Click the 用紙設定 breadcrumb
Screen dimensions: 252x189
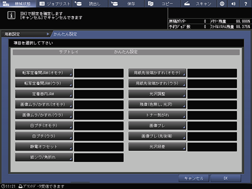pyautogui.click(x=26, y=34)
